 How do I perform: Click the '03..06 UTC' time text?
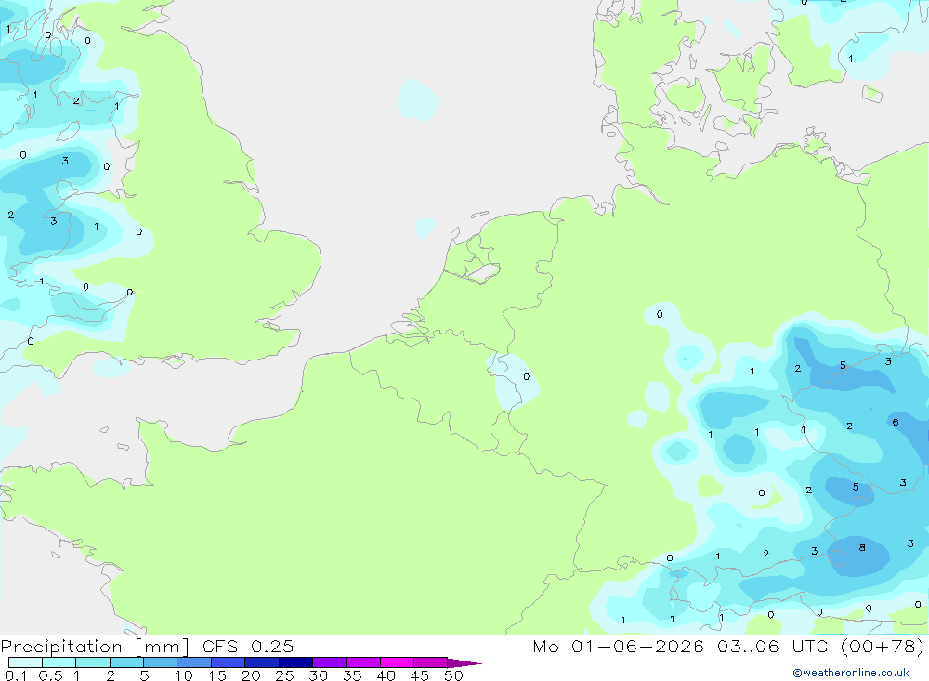coord(771,646)
